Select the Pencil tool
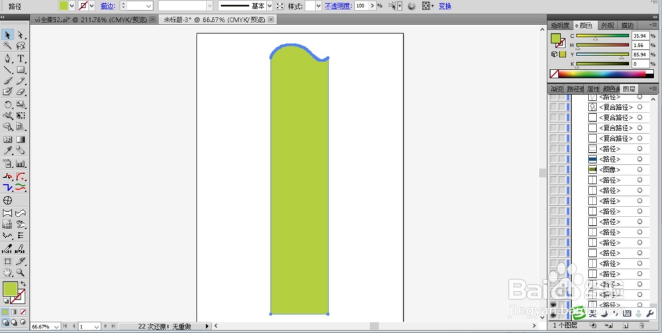This screenshot has height=333, width=662. pos(21,81)
